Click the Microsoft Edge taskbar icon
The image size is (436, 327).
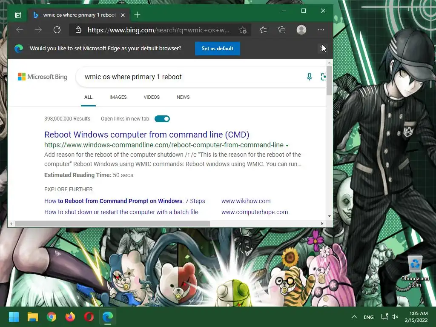(x=108, y=317)
